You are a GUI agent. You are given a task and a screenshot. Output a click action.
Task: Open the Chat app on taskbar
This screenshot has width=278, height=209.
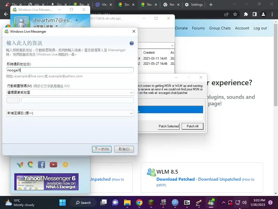point(115,202)
